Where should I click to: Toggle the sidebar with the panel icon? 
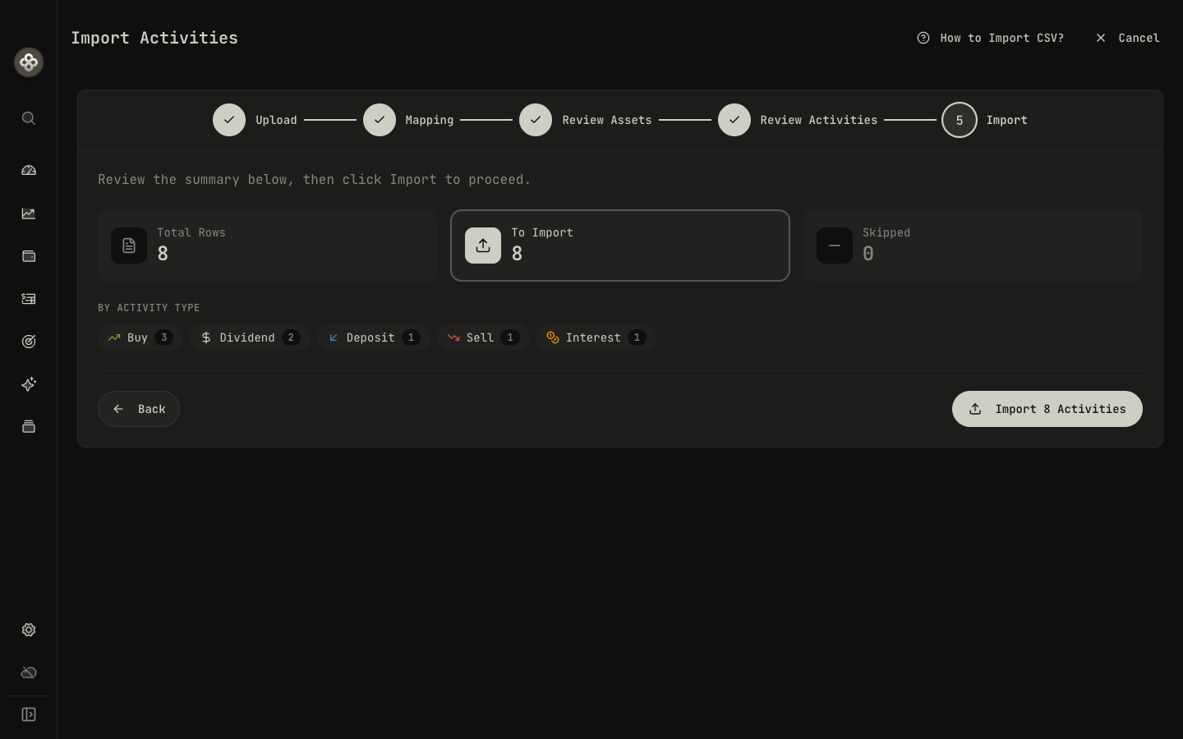click(29, 714)
